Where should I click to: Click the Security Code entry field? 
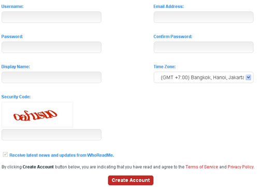pos(51,135)
